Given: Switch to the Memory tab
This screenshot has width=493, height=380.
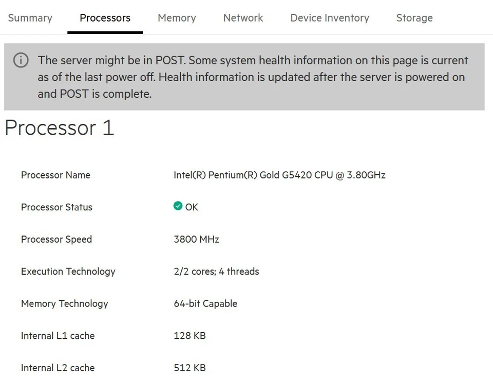Looking at the screenshot, I should click(x=177, y=17).
